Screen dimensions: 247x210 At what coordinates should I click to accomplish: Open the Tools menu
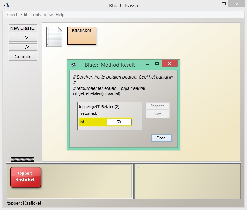point(36,15)
